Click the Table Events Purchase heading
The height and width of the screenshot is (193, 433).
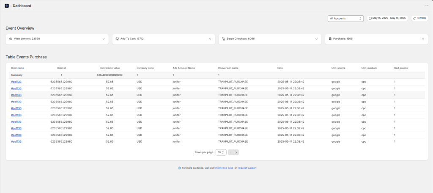click(26, 57)
